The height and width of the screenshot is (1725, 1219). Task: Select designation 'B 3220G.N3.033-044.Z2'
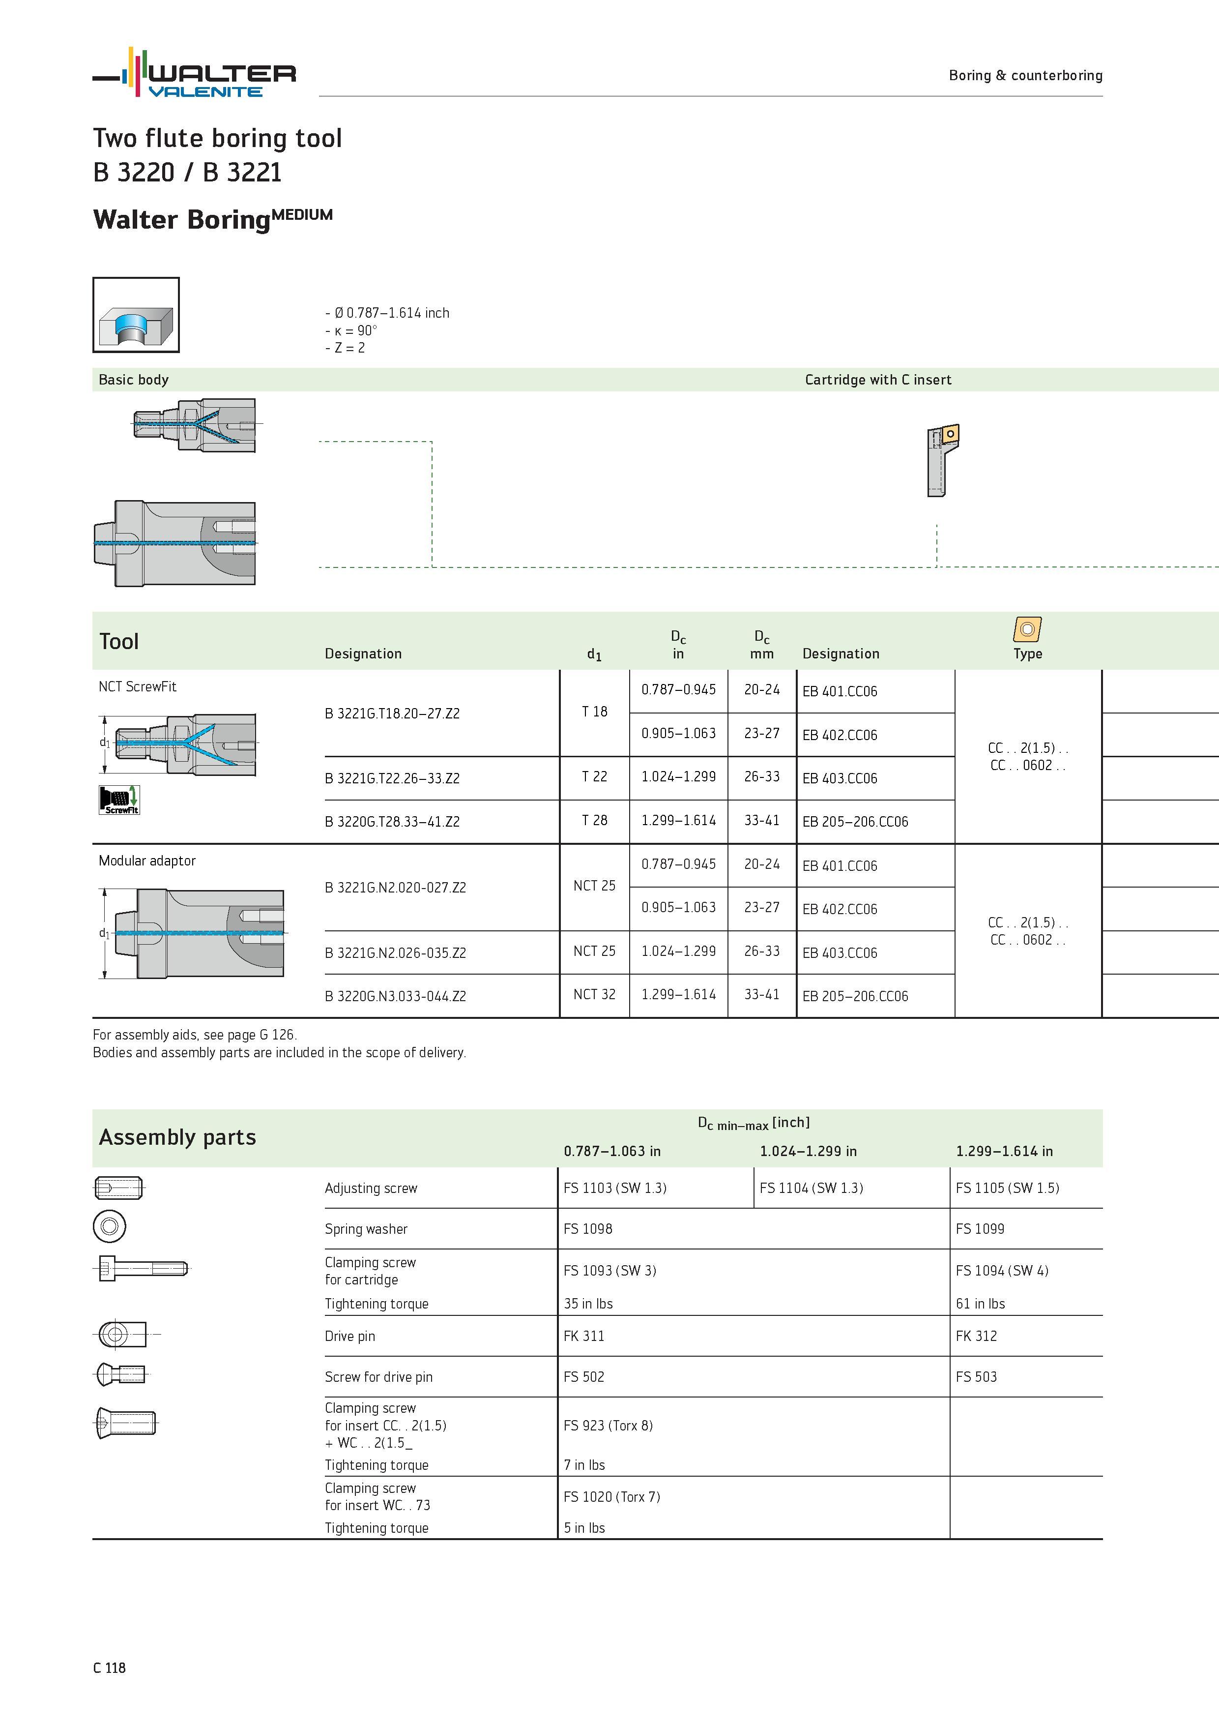(x=395, y=996)
